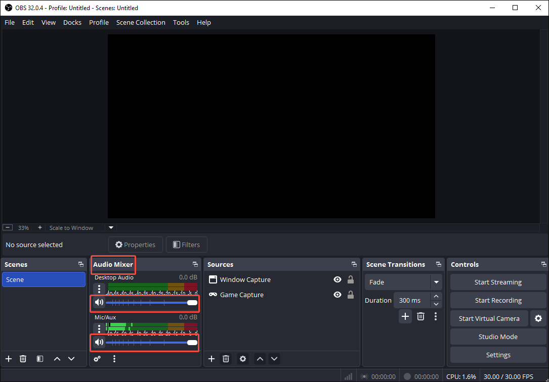Mute the Mic/Aux speaker icon

coord(99,342)
